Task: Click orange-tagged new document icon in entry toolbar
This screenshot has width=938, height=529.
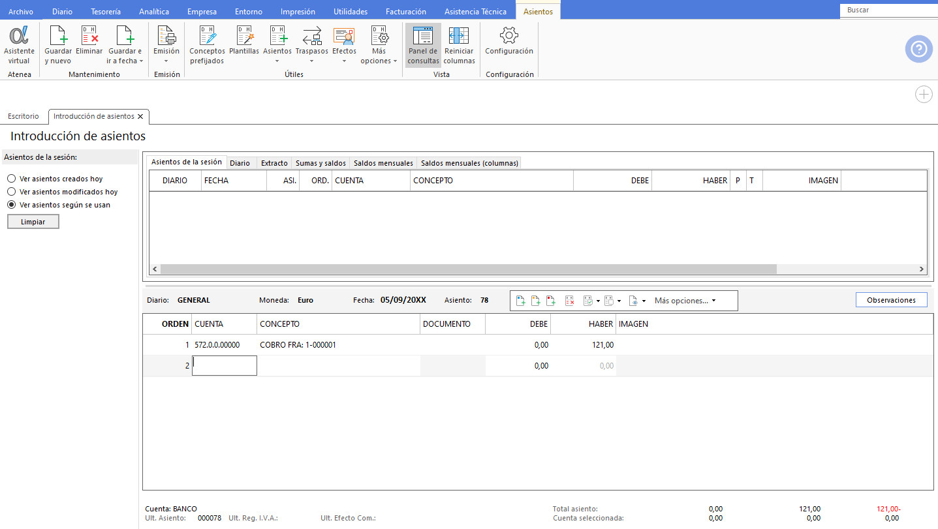Action: [x=536, y=301]
